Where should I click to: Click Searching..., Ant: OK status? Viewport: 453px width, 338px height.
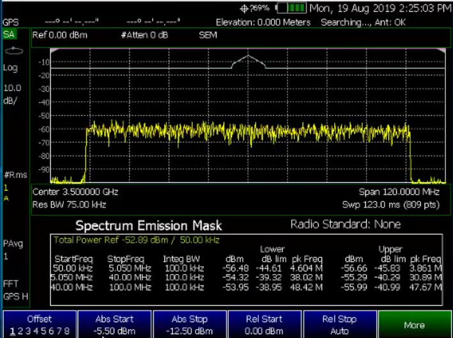363,22
